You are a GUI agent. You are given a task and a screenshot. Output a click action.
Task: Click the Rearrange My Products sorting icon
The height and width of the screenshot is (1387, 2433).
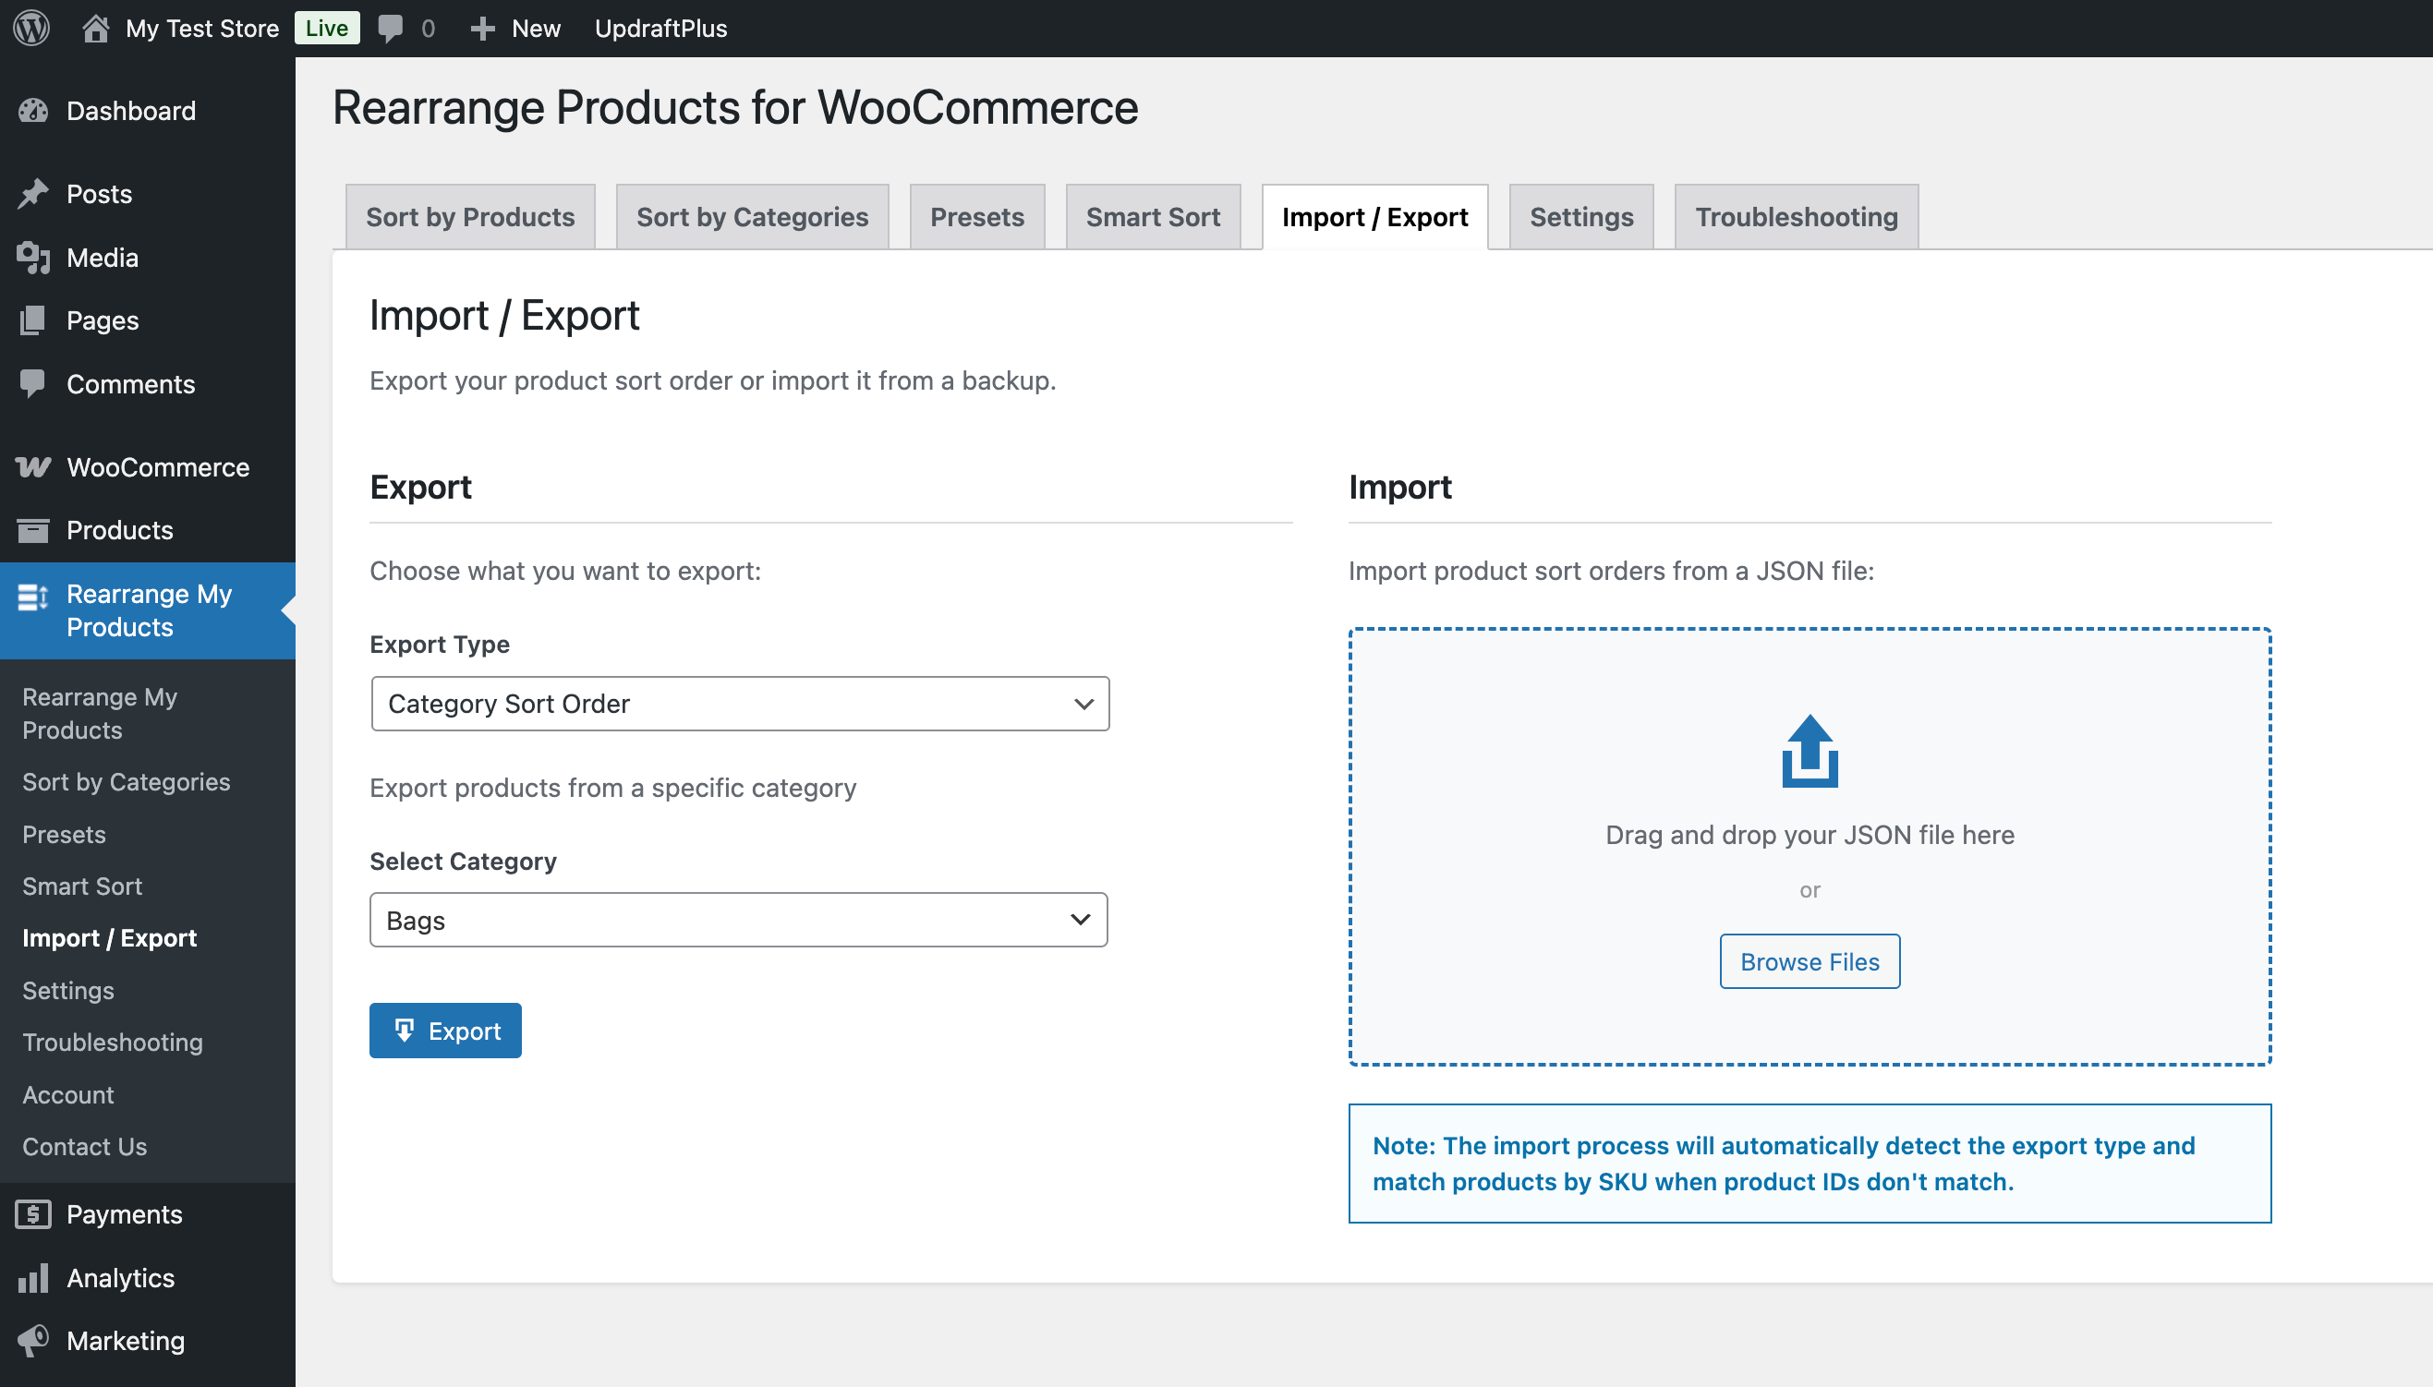[33, 597]
